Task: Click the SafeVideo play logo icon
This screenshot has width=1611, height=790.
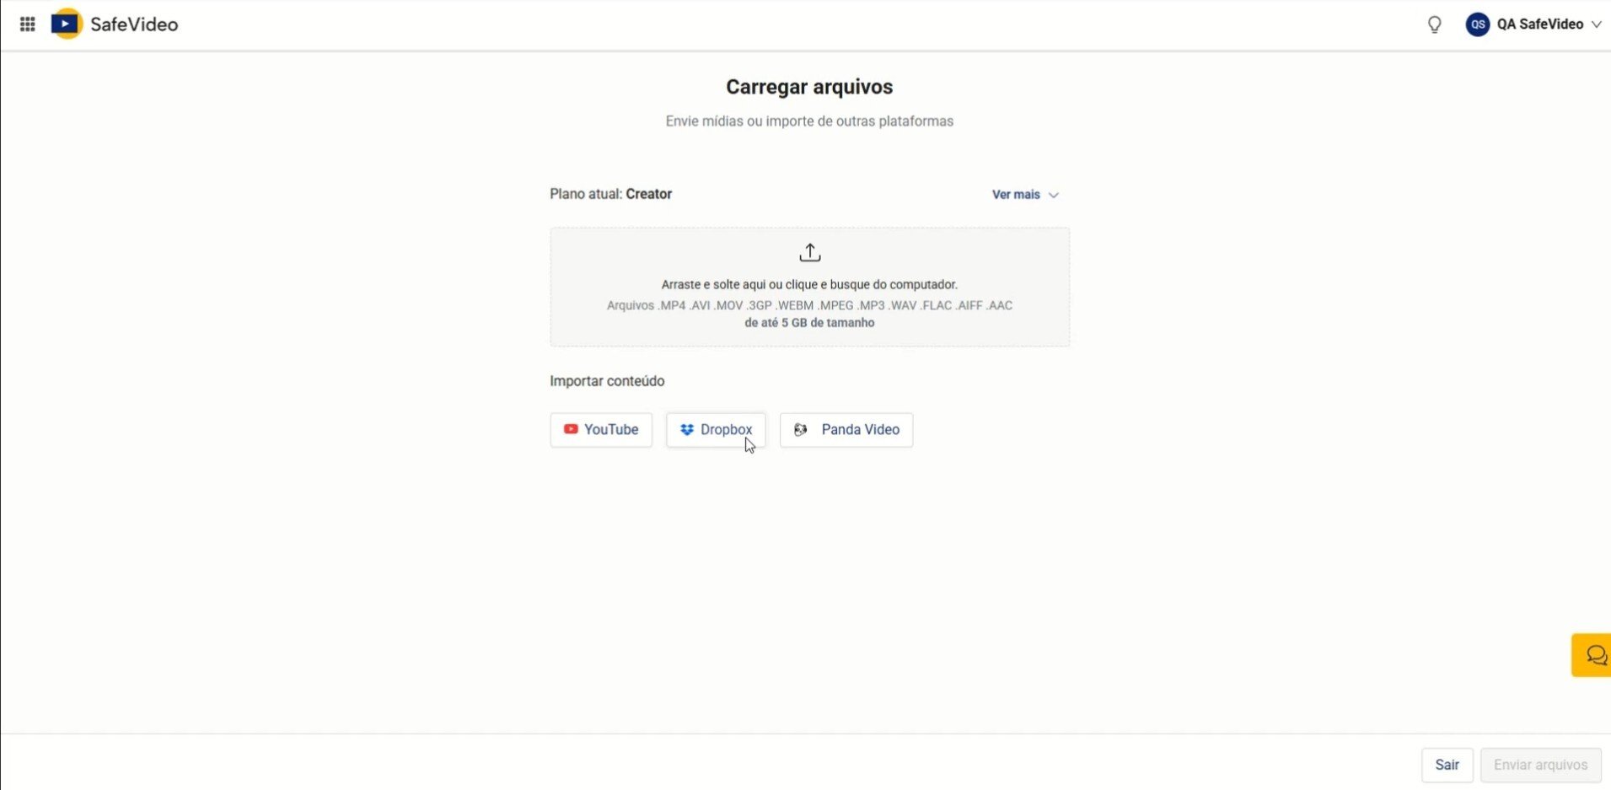Action: pyautogui.click(x=66, y=24)
